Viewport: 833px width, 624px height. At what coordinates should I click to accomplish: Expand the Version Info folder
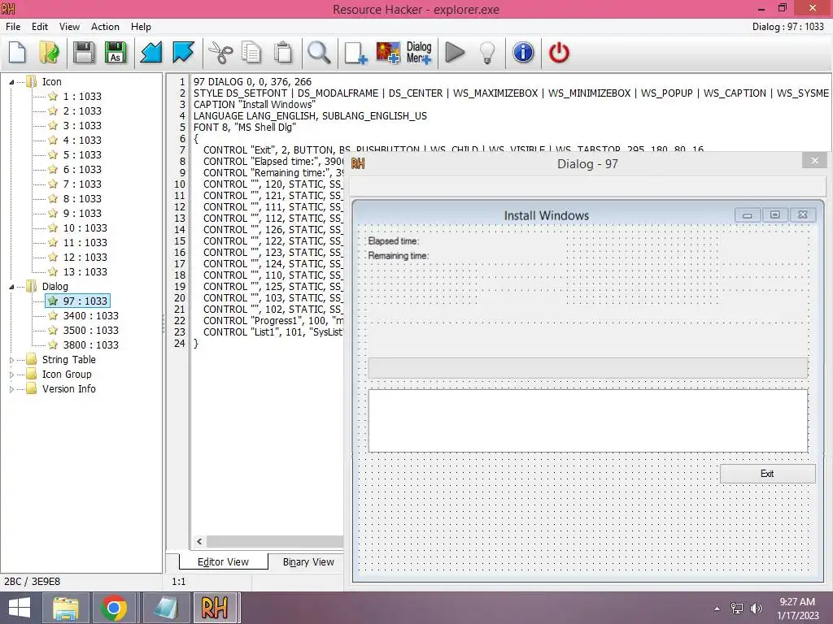(11, 389)
